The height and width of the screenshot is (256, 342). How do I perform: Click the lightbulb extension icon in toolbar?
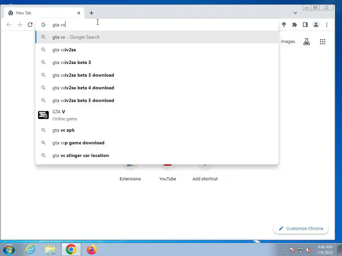(x=284, y=25)
